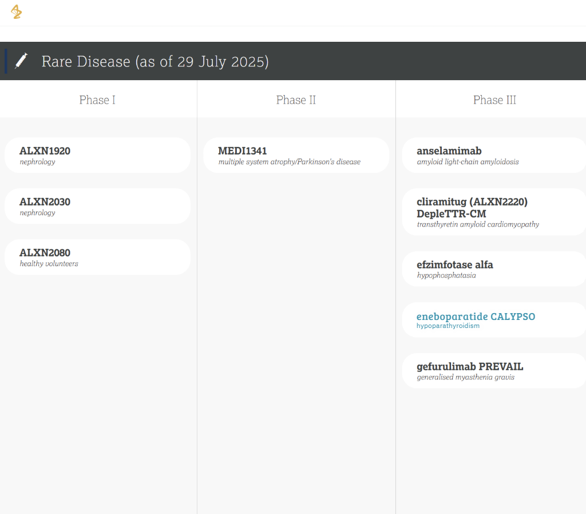The height and width of the screenshot is (514, 586).
Task: Click multiple system atrophy/Parkinson's disease text
Action: (289, 162)
